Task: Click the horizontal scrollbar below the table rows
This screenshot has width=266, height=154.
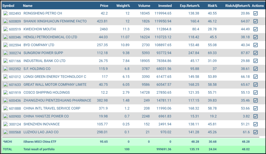Action: (131, 137)
